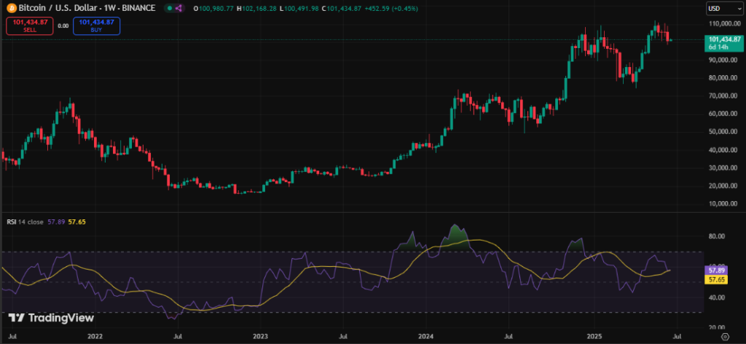This screenshot has width=746, height=344.
Task: Click the purple data-source icon in the header pill
Action: tap(179, 8)
